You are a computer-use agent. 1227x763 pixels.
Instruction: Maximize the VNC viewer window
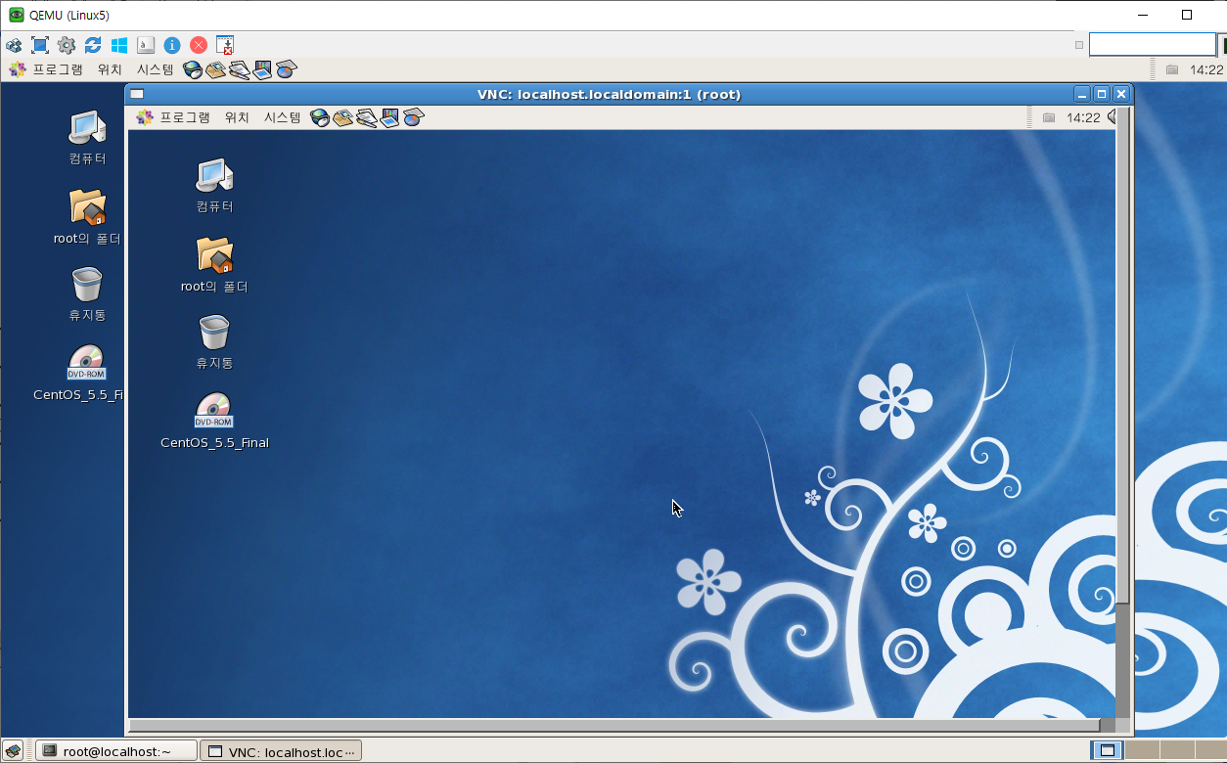click(1102, 94)
